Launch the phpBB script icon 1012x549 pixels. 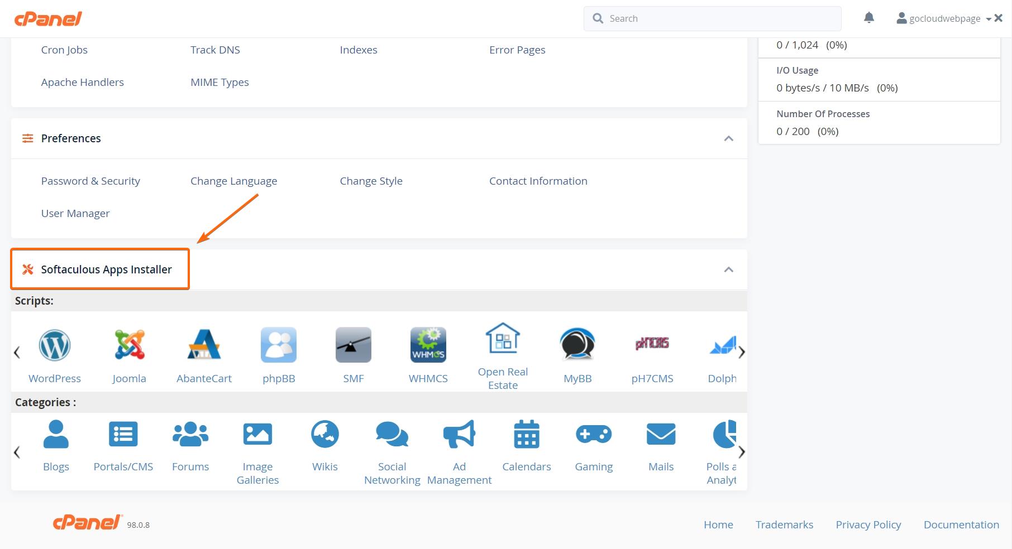[279, 345]
